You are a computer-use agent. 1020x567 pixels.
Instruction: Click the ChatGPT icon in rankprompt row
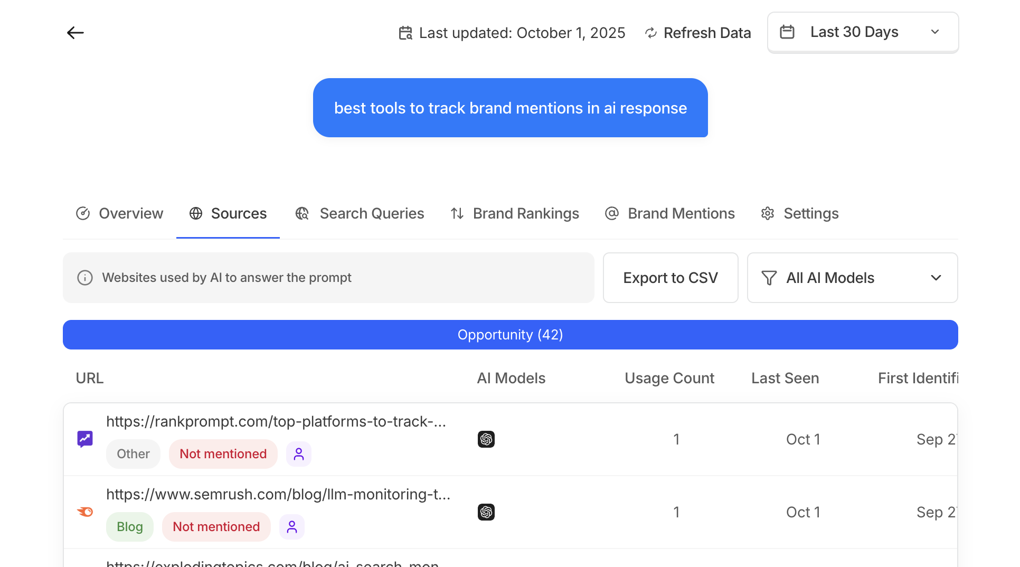pos(486,439)
